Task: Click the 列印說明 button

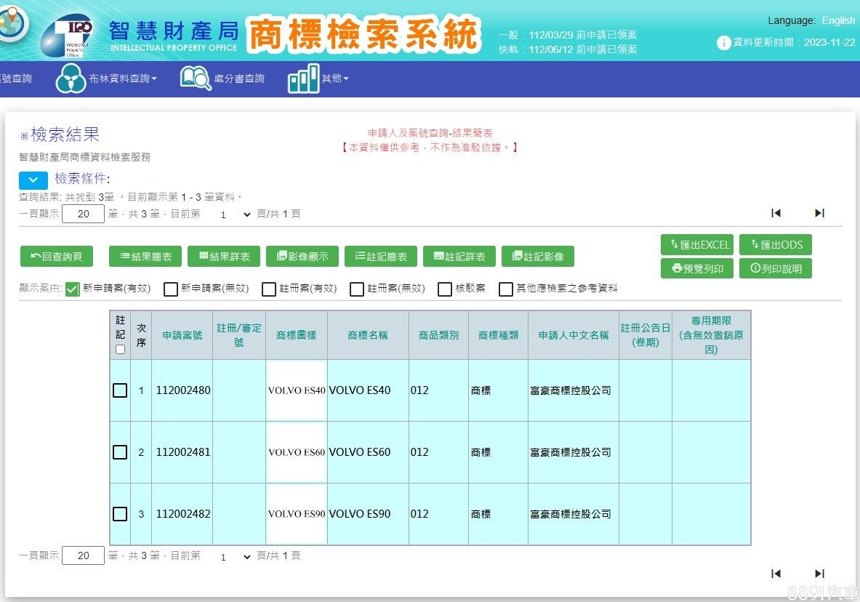Action: pyautogui.click(x=776, y=268)
